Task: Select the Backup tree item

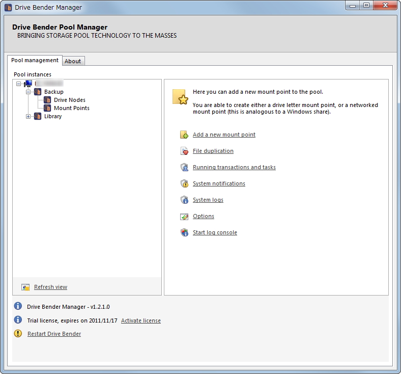Action: (54, 92)
